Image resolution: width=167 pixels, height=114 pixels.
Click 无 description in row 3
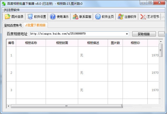pos(82,90)
